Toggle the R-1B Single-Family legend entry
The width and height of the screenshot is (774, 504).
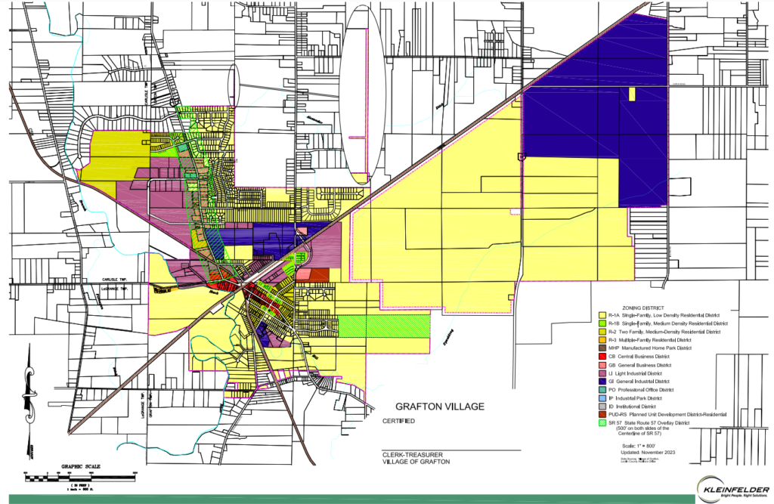click(602, 323)
